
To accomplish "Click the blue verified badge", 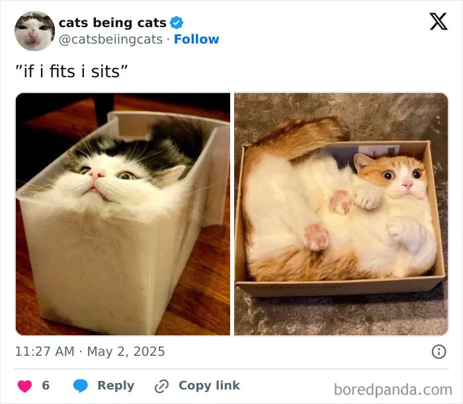I will [x=177, y=22].
